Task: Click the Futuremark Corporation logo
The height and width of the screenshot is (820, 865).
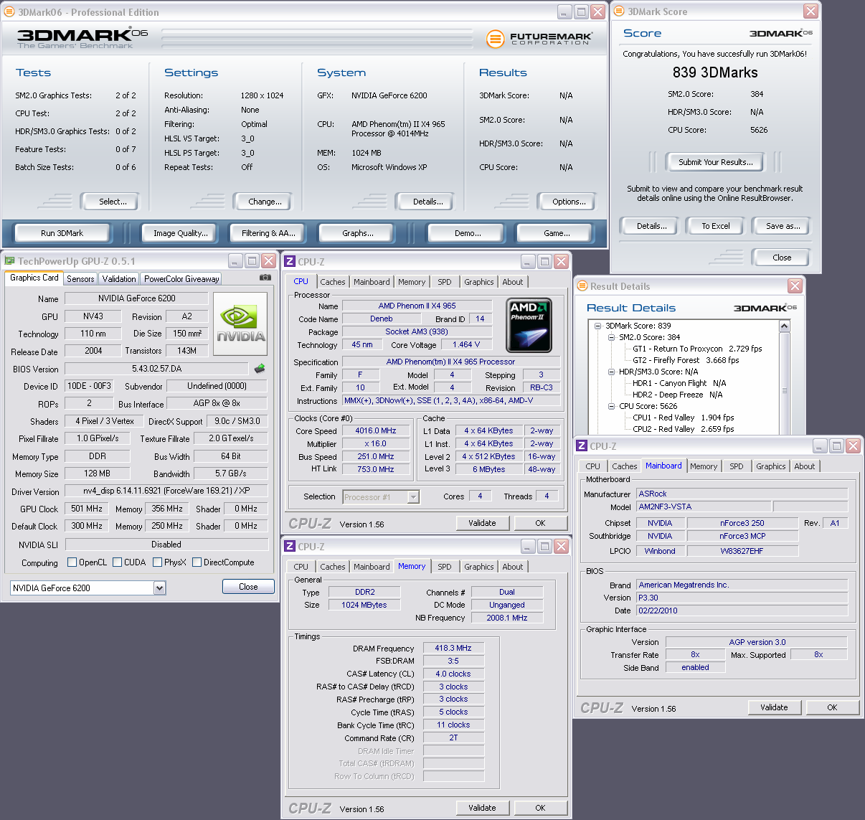Action: tap(539, 39)
